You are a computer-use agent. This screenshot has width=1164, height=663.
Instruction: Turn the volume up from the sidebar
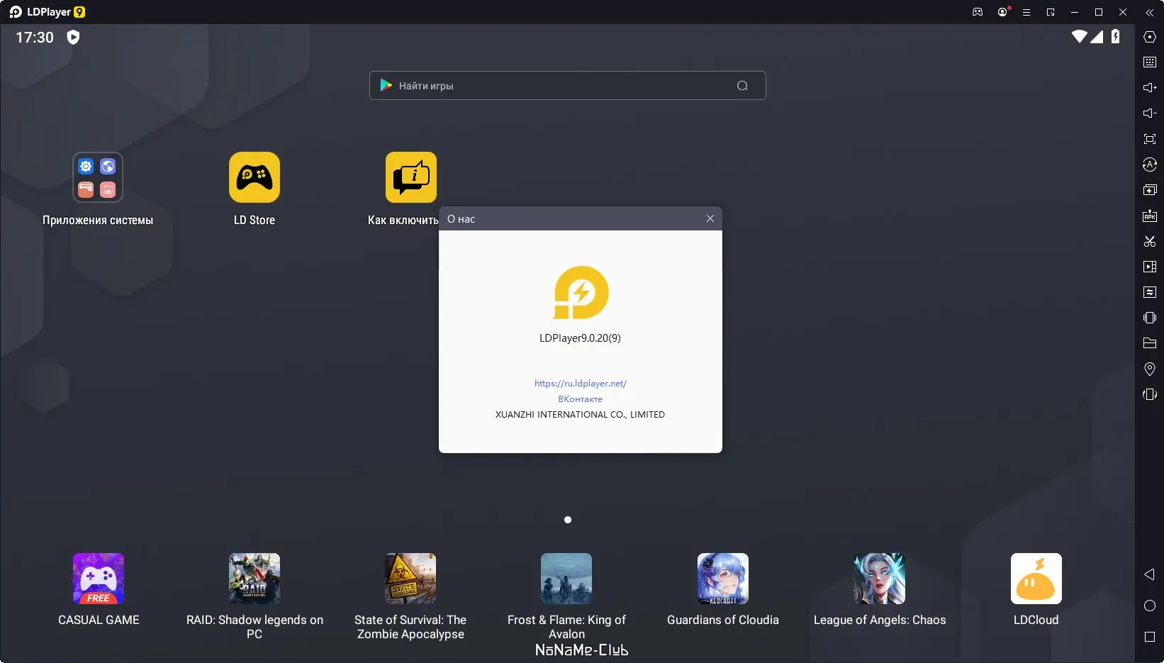click(x=1150, y=88)
